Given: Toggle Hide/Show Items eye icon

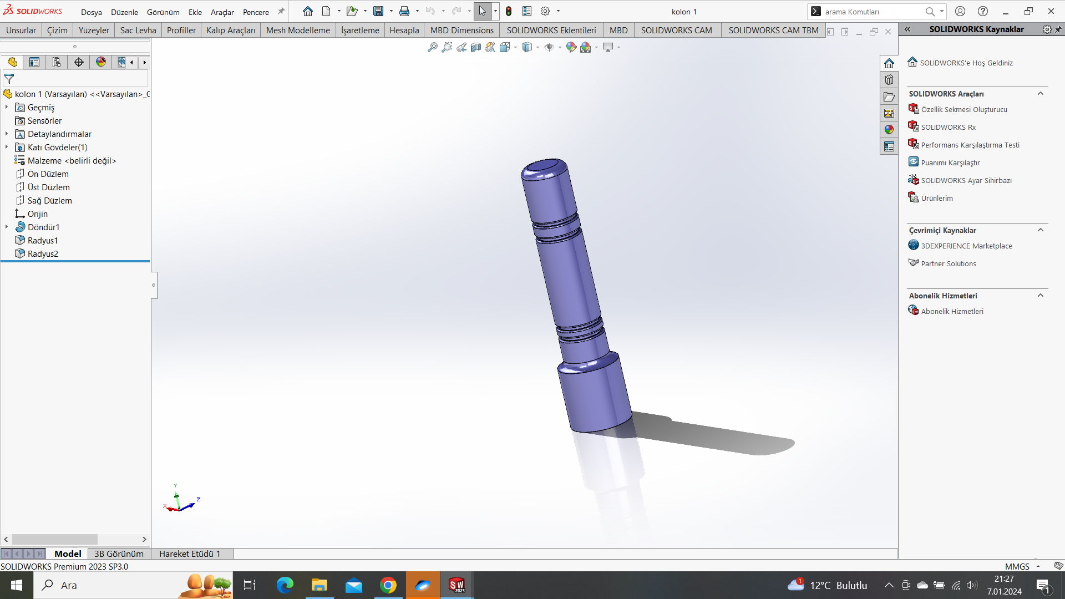Looking at the screenshot, I should point(549,47).
